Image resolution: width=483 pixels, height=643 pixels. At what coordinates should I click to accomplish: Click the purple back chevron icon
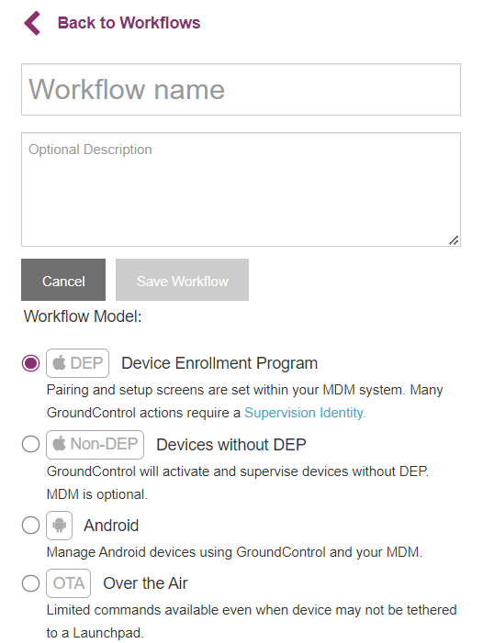32,23
